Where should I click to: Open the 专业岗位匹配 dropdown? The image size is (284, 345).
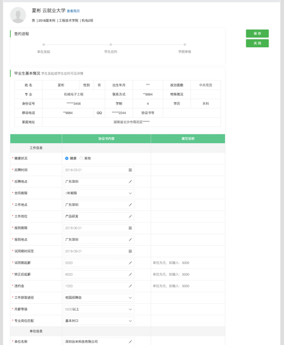click(99, 321)
